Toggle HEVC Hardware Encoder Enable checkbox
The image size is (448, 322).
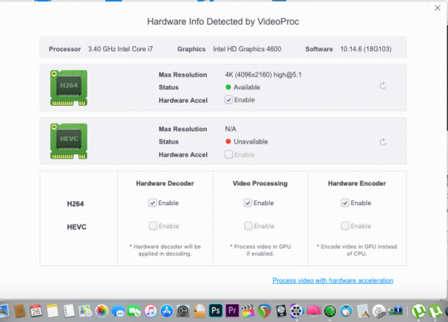345,226
